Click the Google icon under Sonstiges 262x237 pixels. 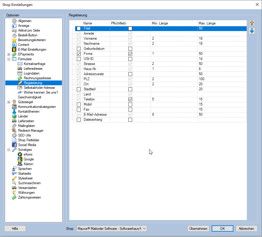[20, 159]
